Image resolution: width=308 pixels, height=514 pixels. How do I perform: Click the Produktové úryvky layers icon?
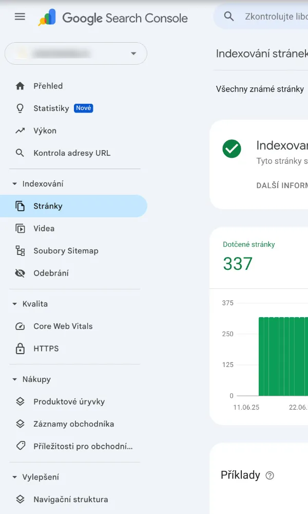20,401
